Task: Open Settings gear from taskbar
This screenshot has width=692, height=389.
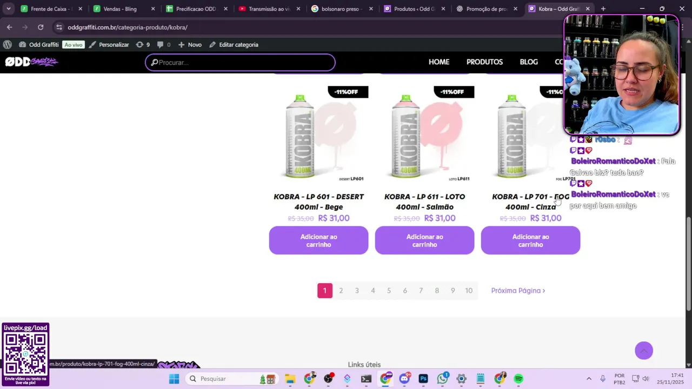Action: pos(461,379)
